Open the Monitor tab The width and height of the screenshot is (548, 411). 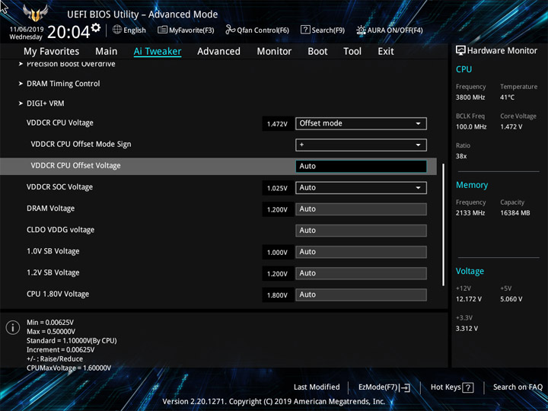point(274,52)
